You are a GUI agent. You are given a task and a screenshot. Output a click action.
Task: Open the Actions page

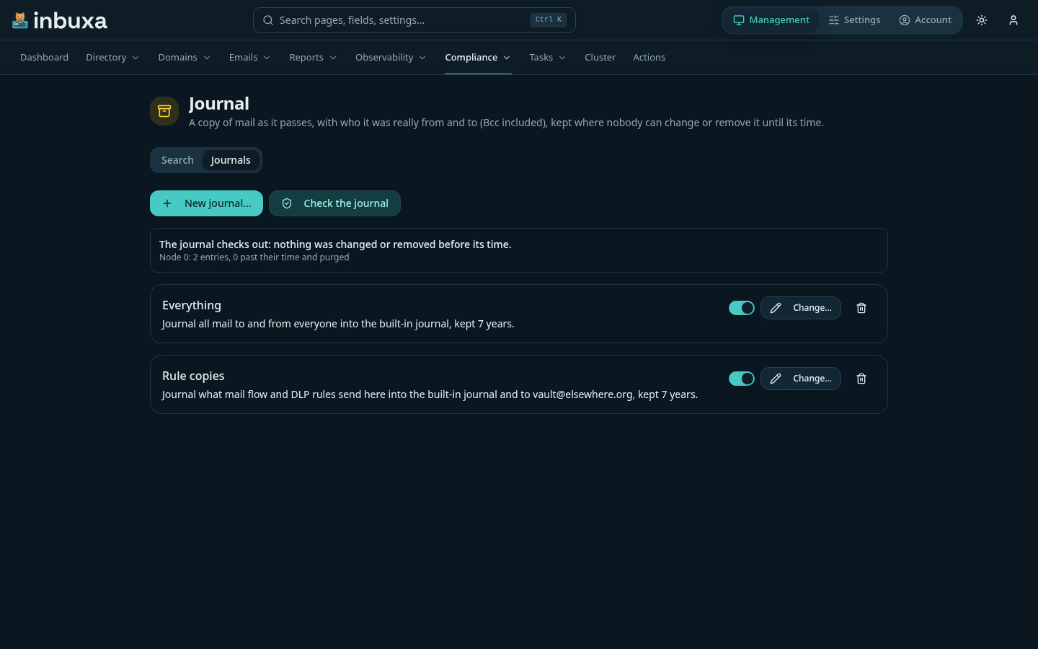coord(649,58)
